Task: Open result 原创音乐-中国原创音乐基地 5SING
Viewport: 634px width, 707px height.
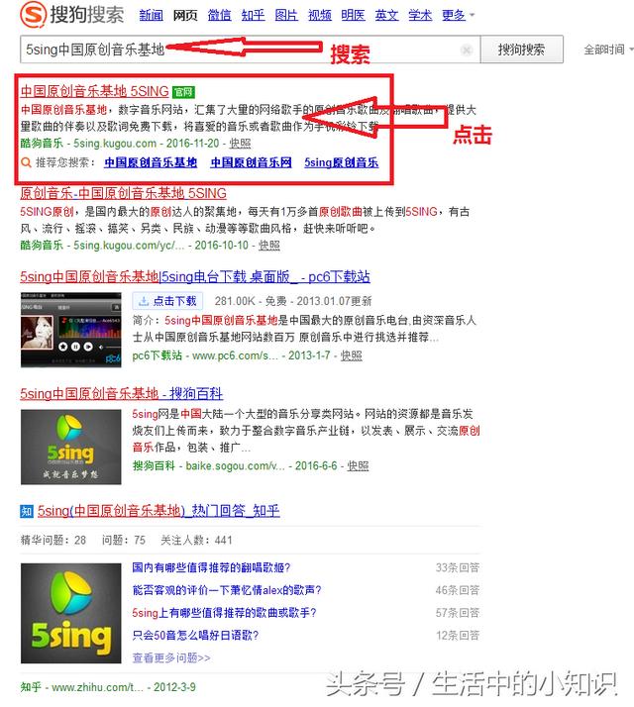Action: [123, 193]
